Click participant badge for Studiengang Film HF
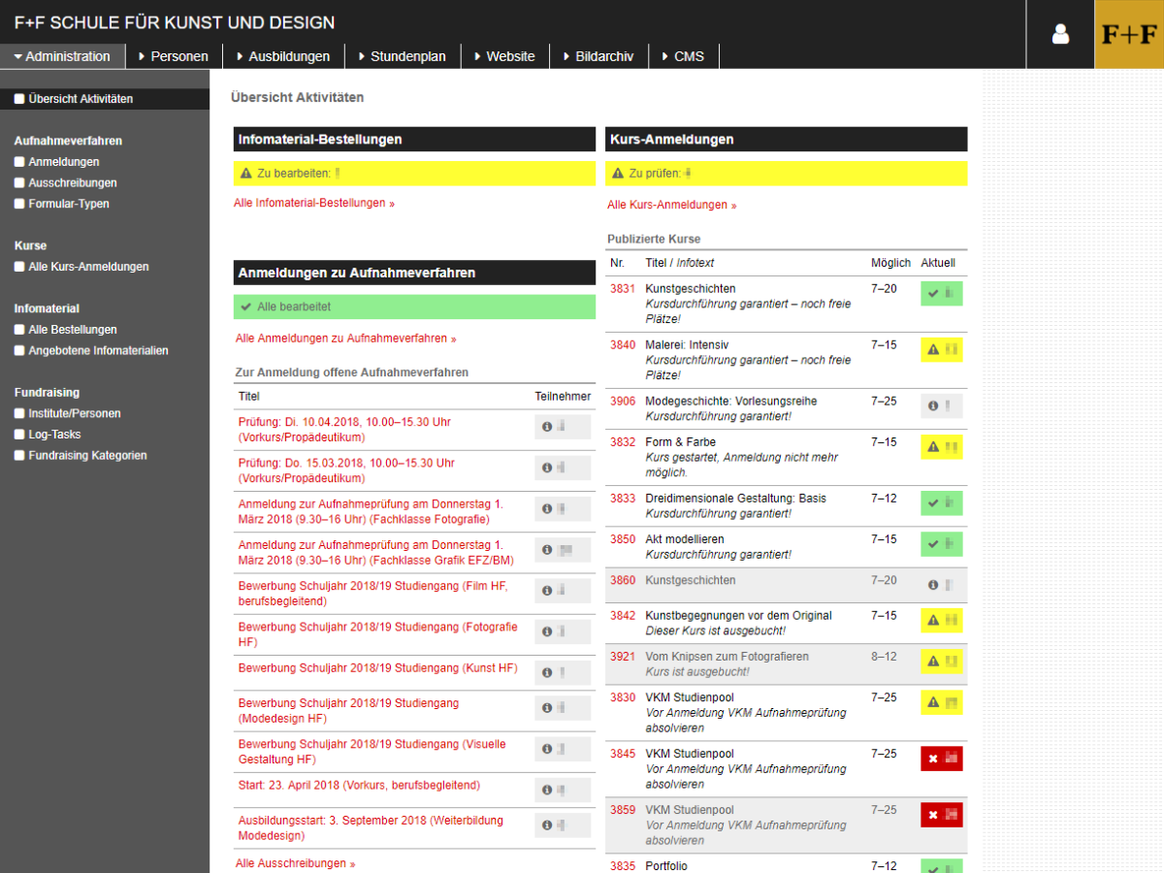Viewport: 1164px width, 873px height. click(563, 590)
